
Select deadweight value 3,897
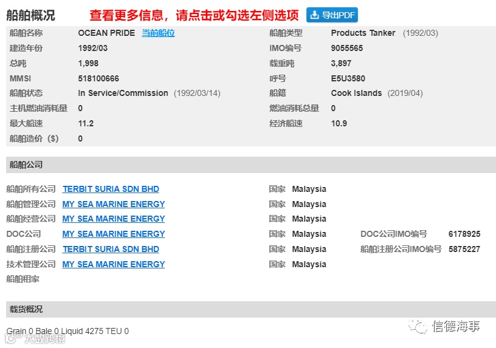(x=341, y=63)
